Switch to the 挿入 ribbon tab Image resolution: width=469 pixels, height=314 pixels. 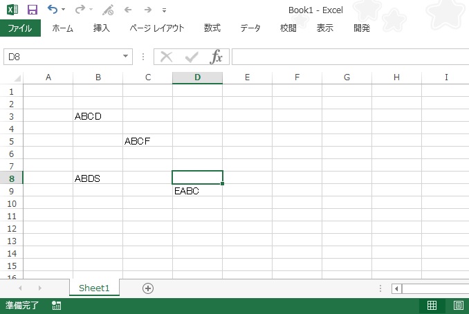tap(102, 28)
